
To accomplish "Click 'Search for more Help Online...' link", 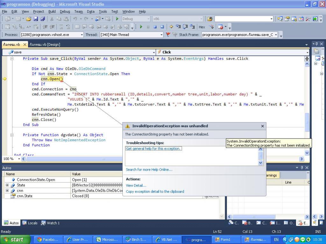I will point(149,170).
